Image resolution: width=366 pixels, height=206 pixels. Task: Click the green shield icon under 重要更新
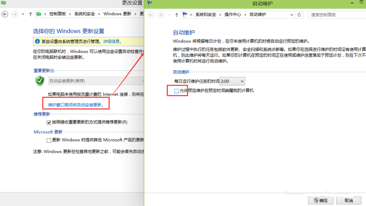40,81
